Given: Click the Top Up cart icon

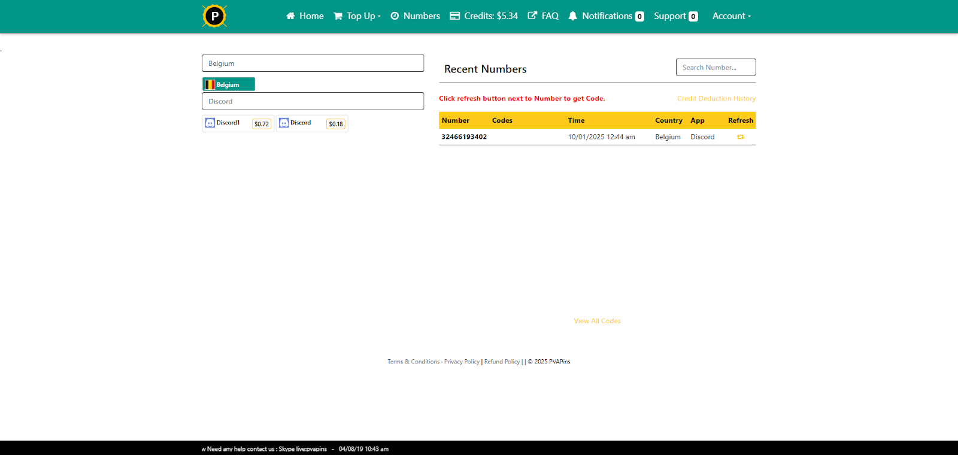Looking at the screenshot, I should click(338, 16).
